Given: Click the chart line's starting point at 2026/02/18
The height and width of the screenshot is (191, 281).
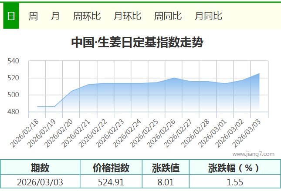Looking at the screenshot, I should pyautogui.click(x=37, y=106).
